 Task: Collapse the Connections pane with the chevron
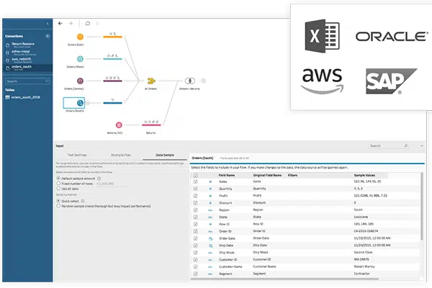tap(48, 24)
